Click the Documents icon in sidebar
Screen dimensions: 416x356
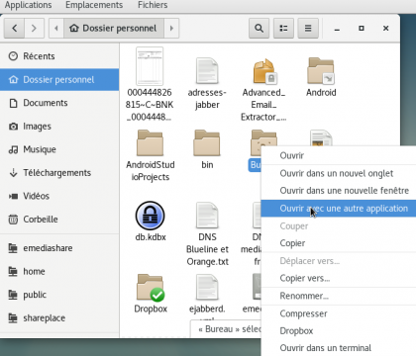click(13, 103)
